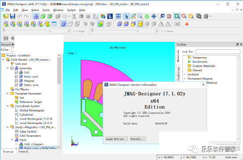Switch to the Control tab

(x=23, y=152)
